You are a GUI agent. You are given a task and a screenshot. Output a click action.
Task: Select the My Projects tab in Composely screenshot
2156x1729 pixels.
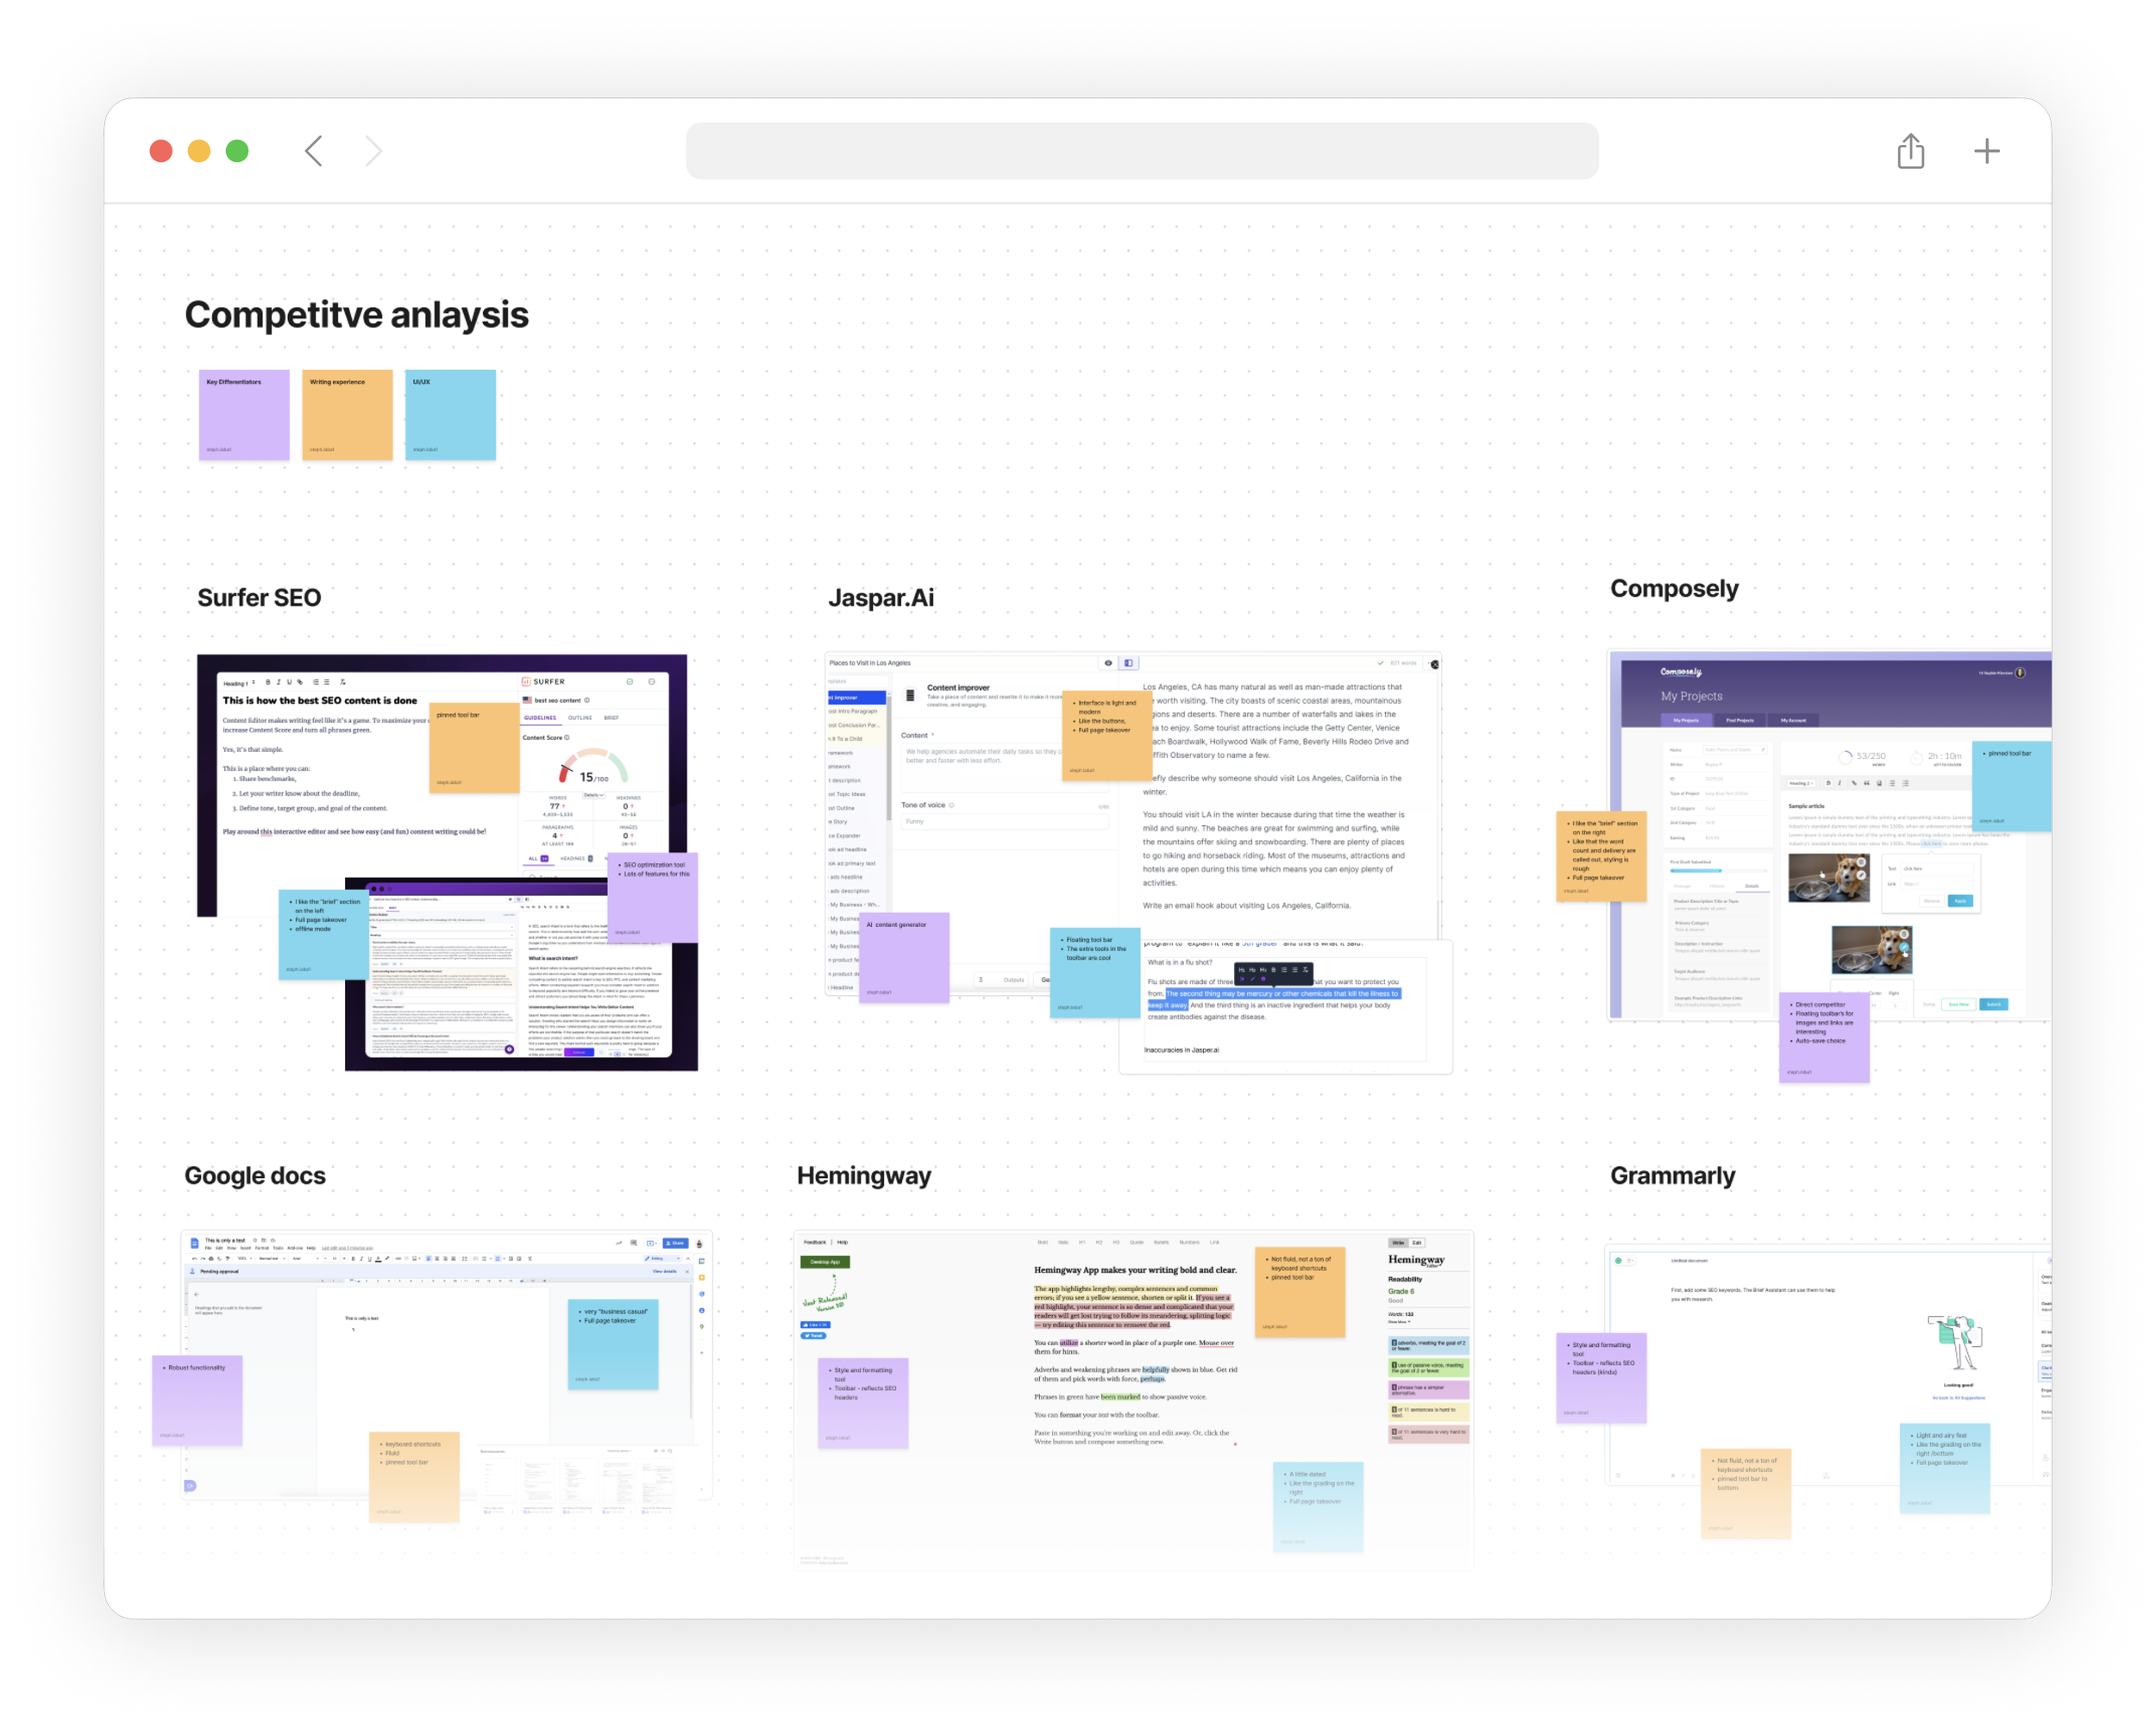[x=1686, y=720]
